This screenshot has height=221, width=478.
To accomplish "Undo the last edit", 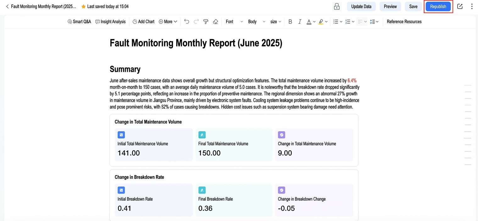I will coord(186,22).
